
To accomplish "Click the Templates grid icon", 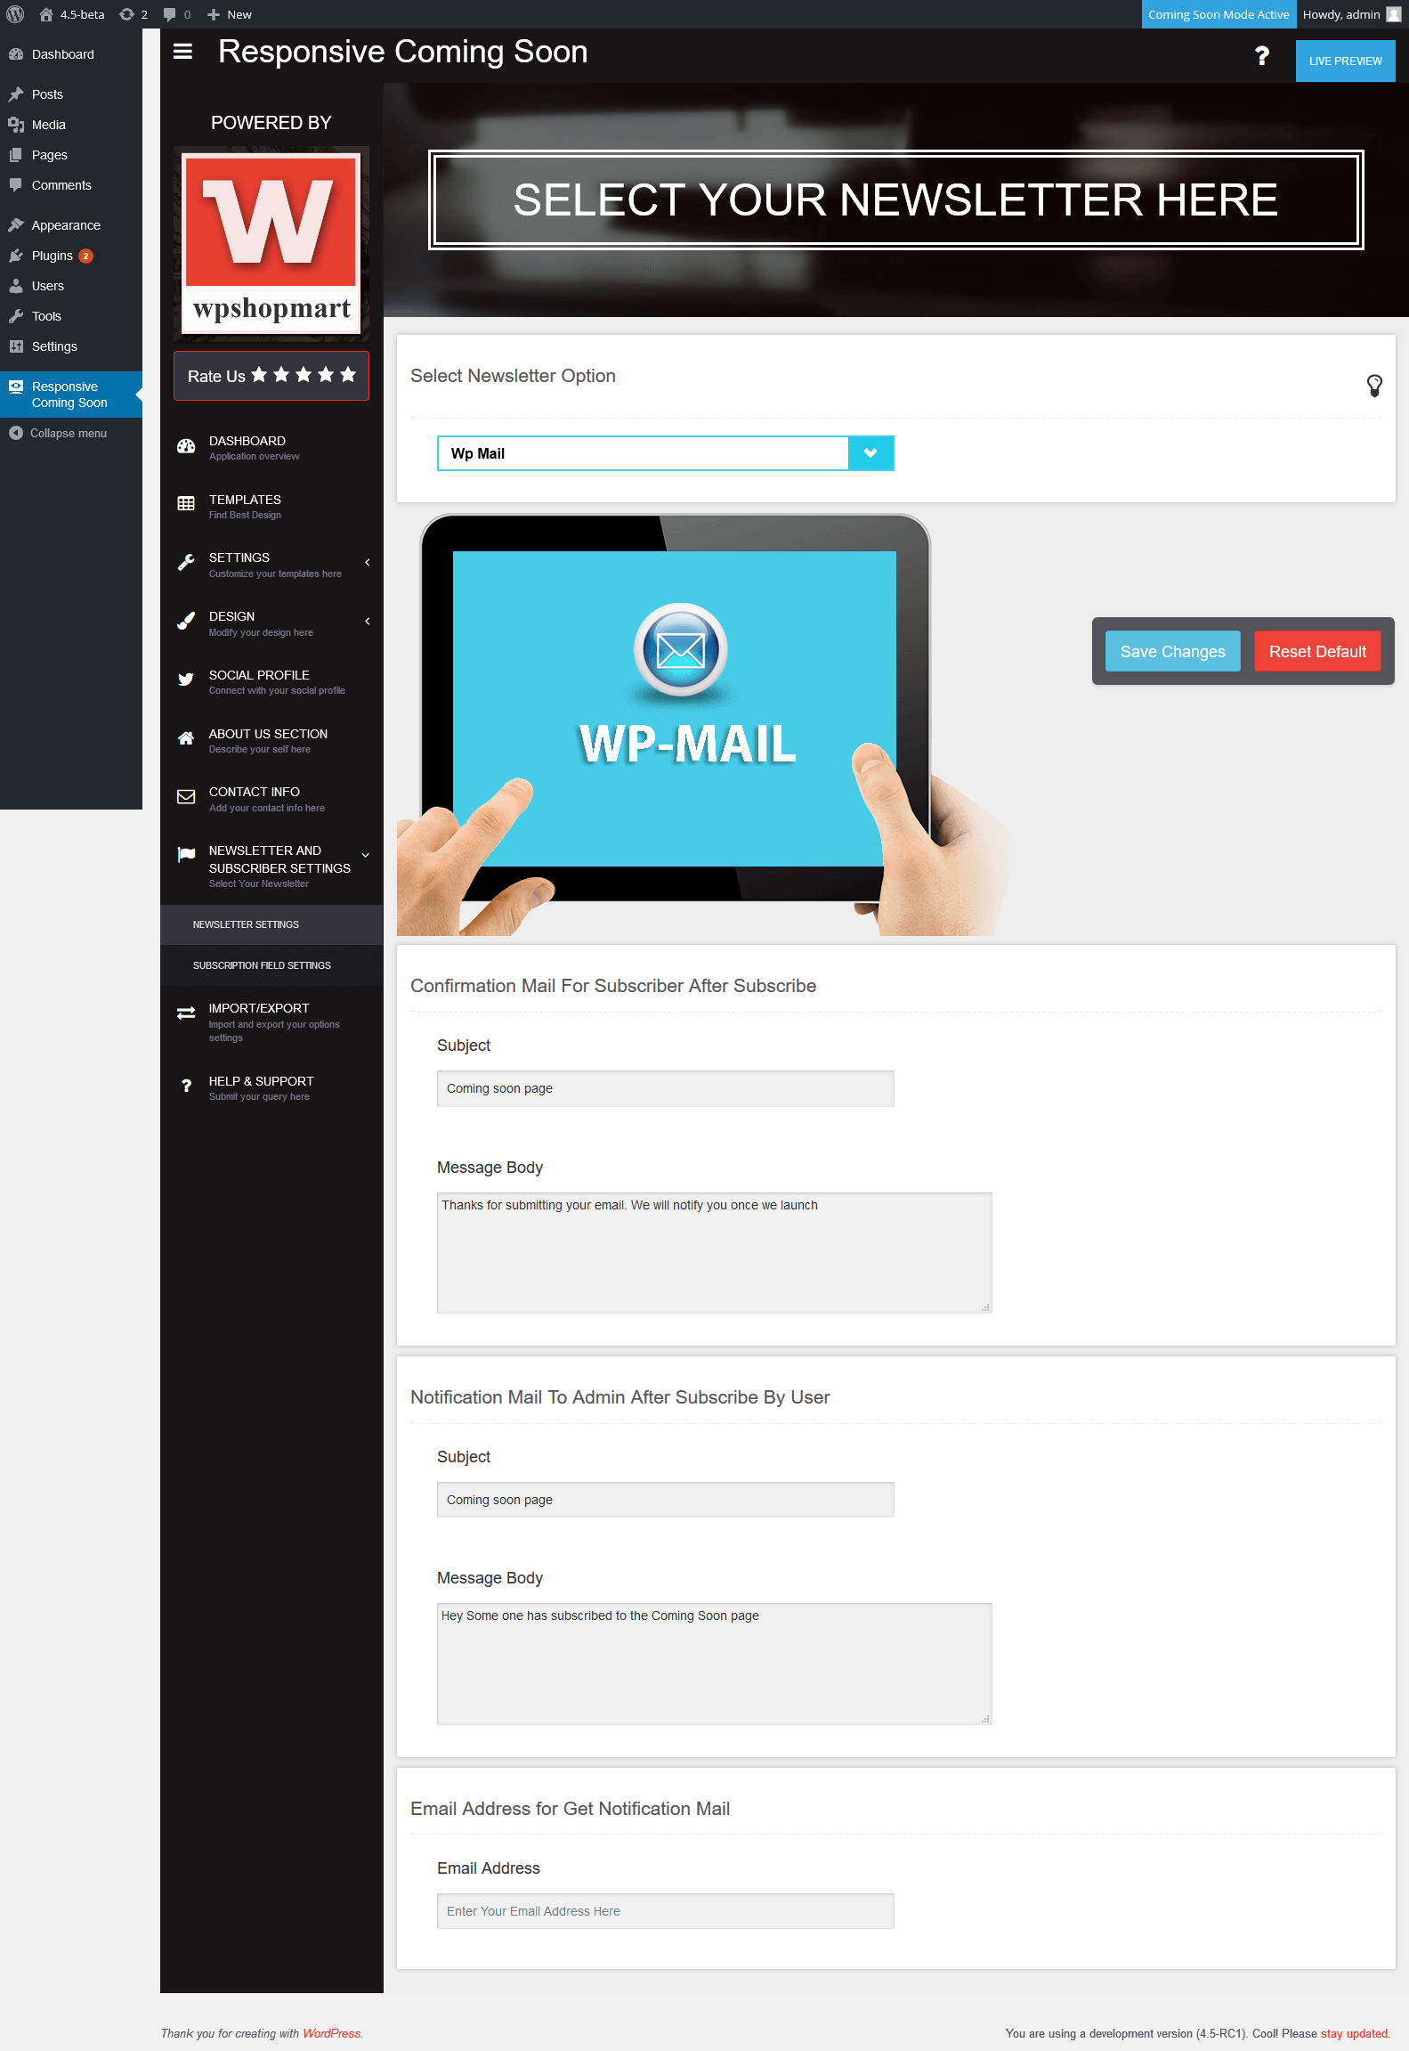I will [x=186, y=504].
